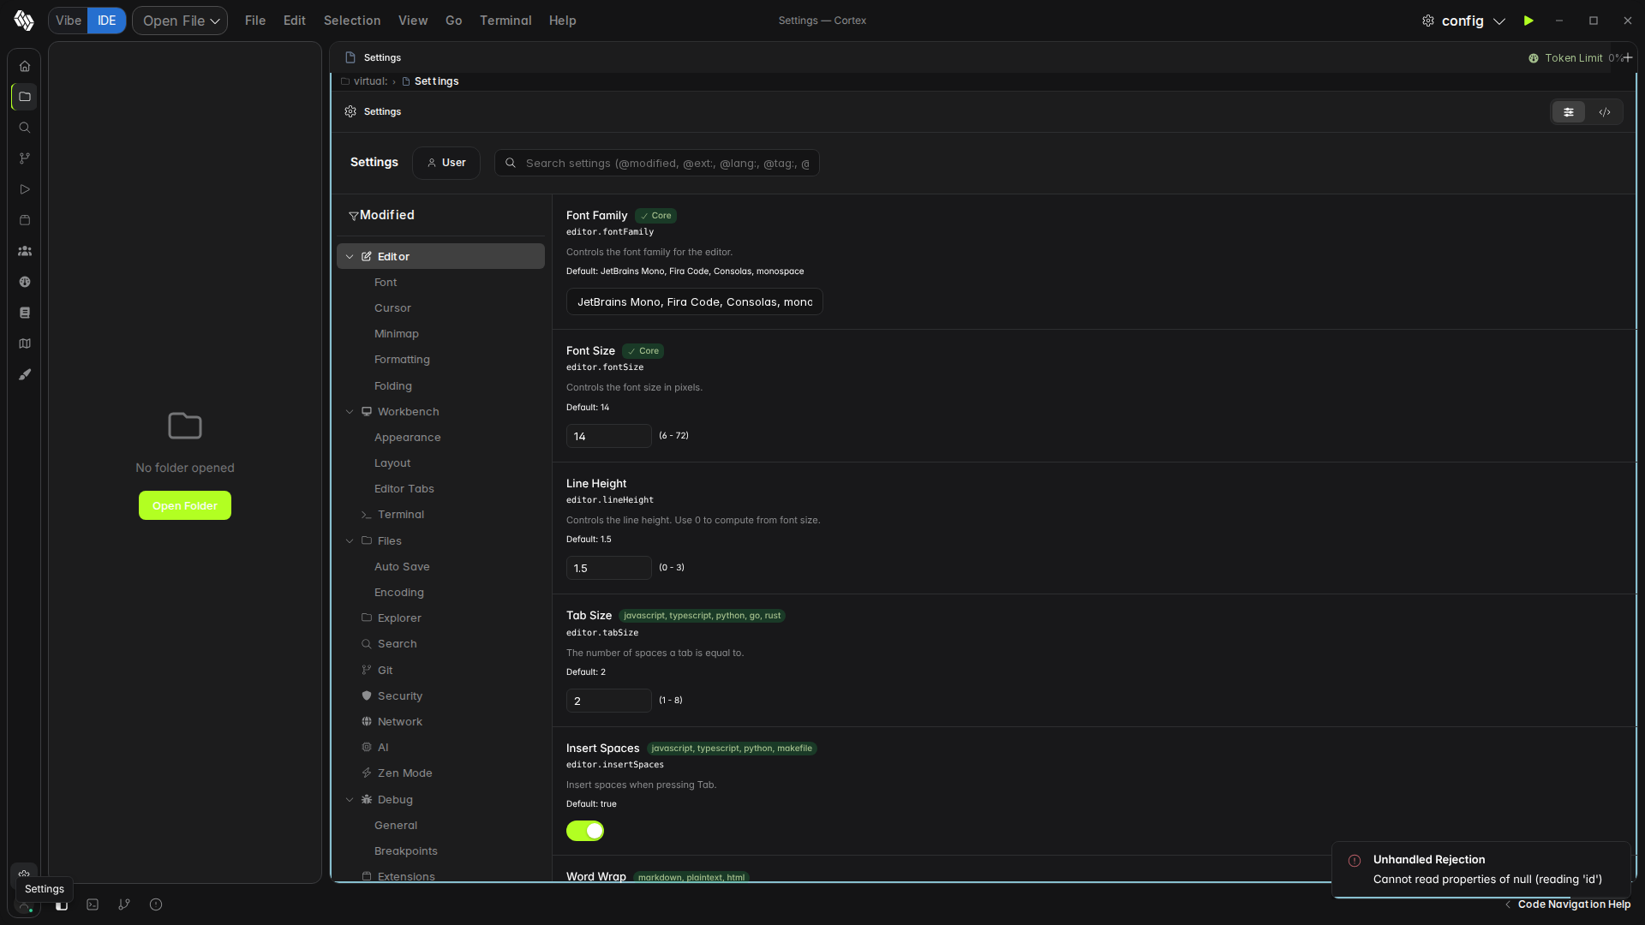Click the Search magnifier in activity bar
Screen dimensions: 1645x925
pos(25,128)
